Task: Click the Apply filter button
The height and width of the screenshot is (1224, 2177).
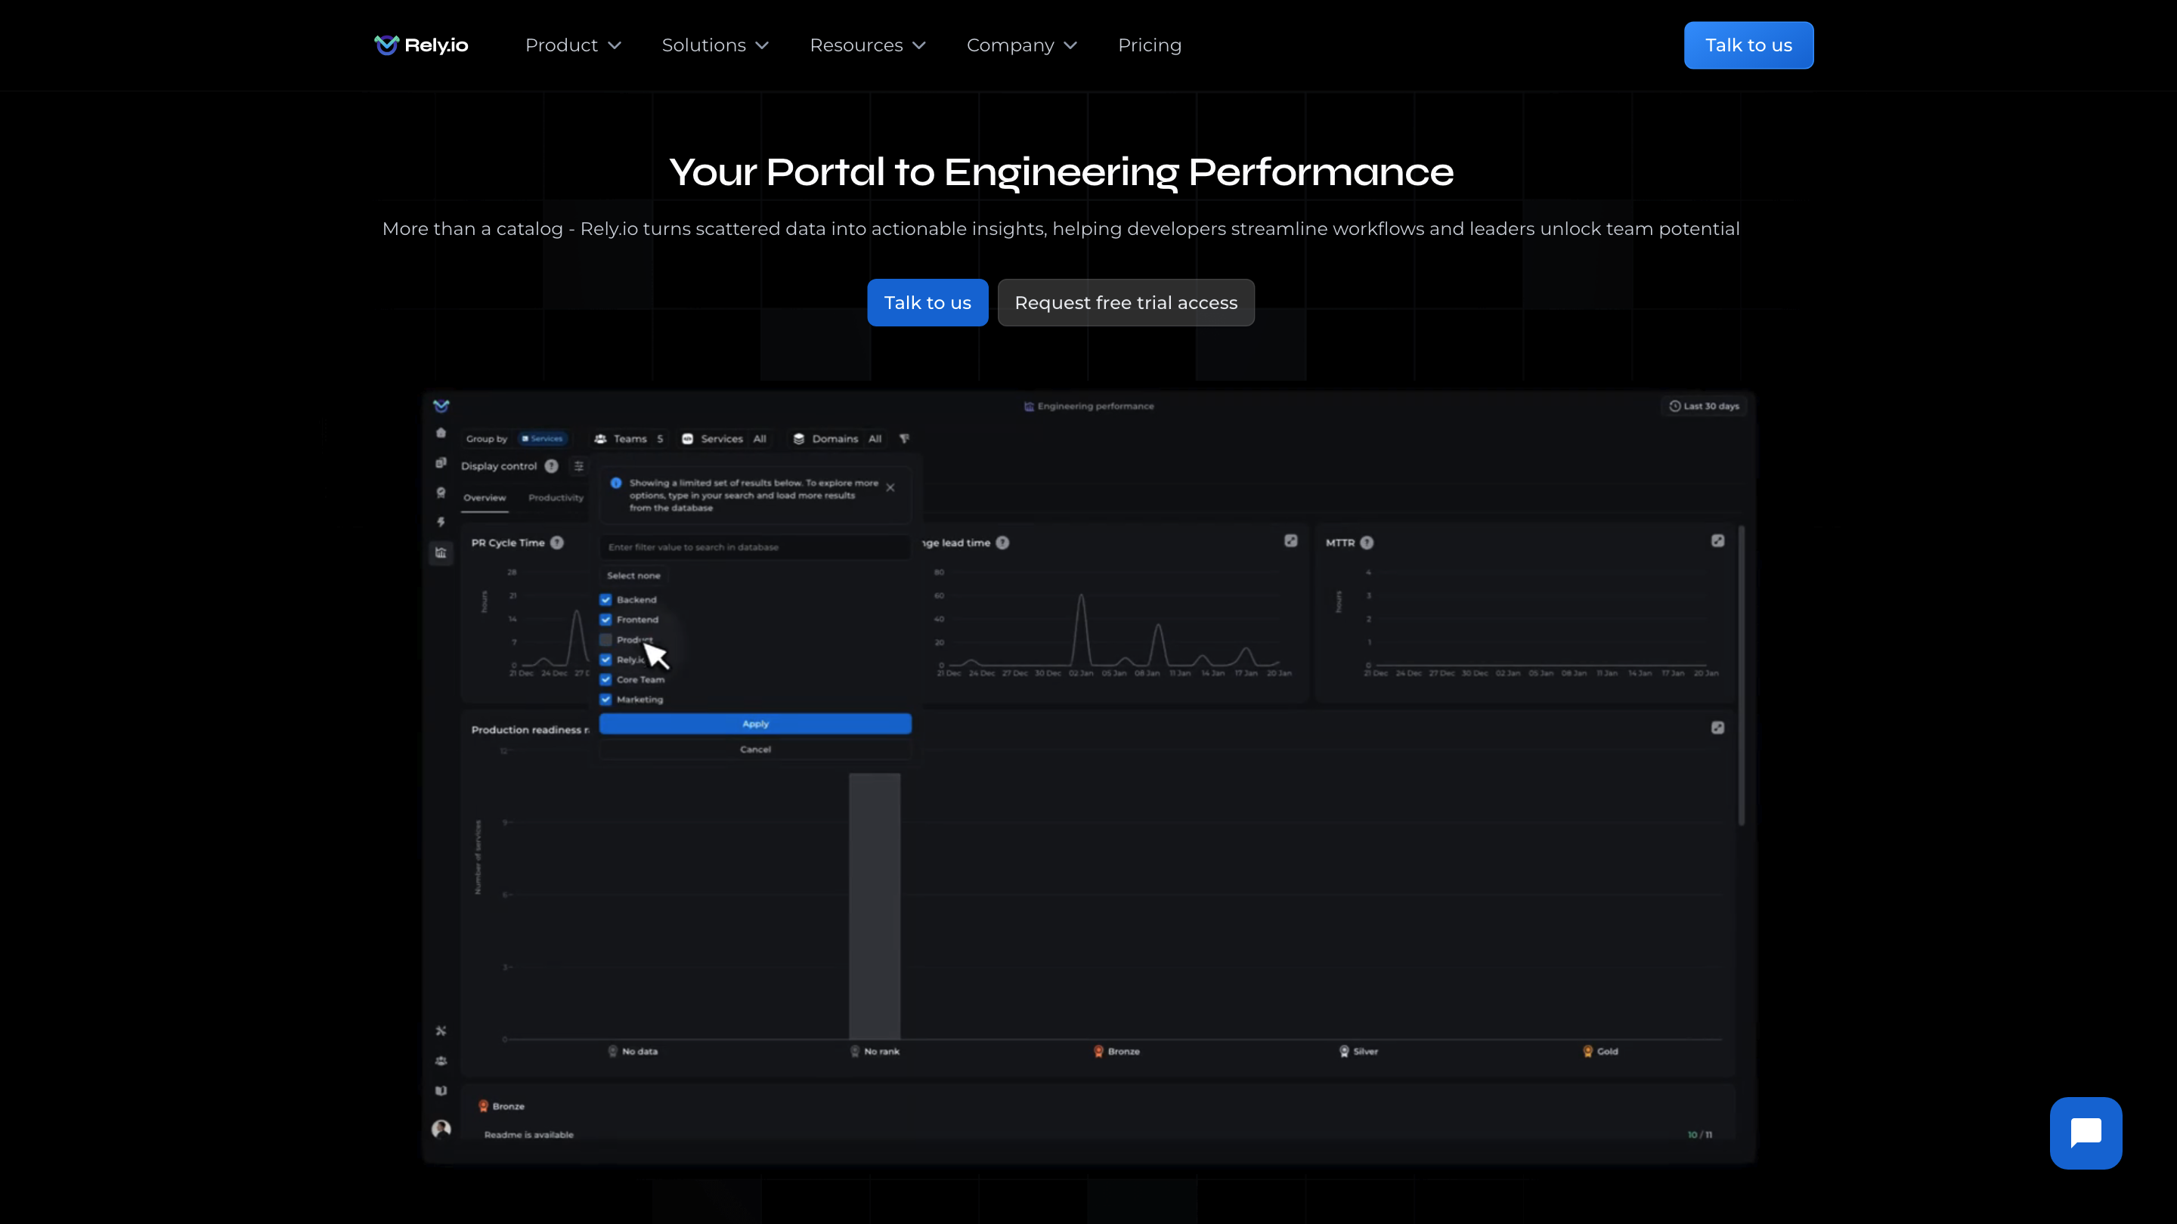Action: (x=754, y=724)
